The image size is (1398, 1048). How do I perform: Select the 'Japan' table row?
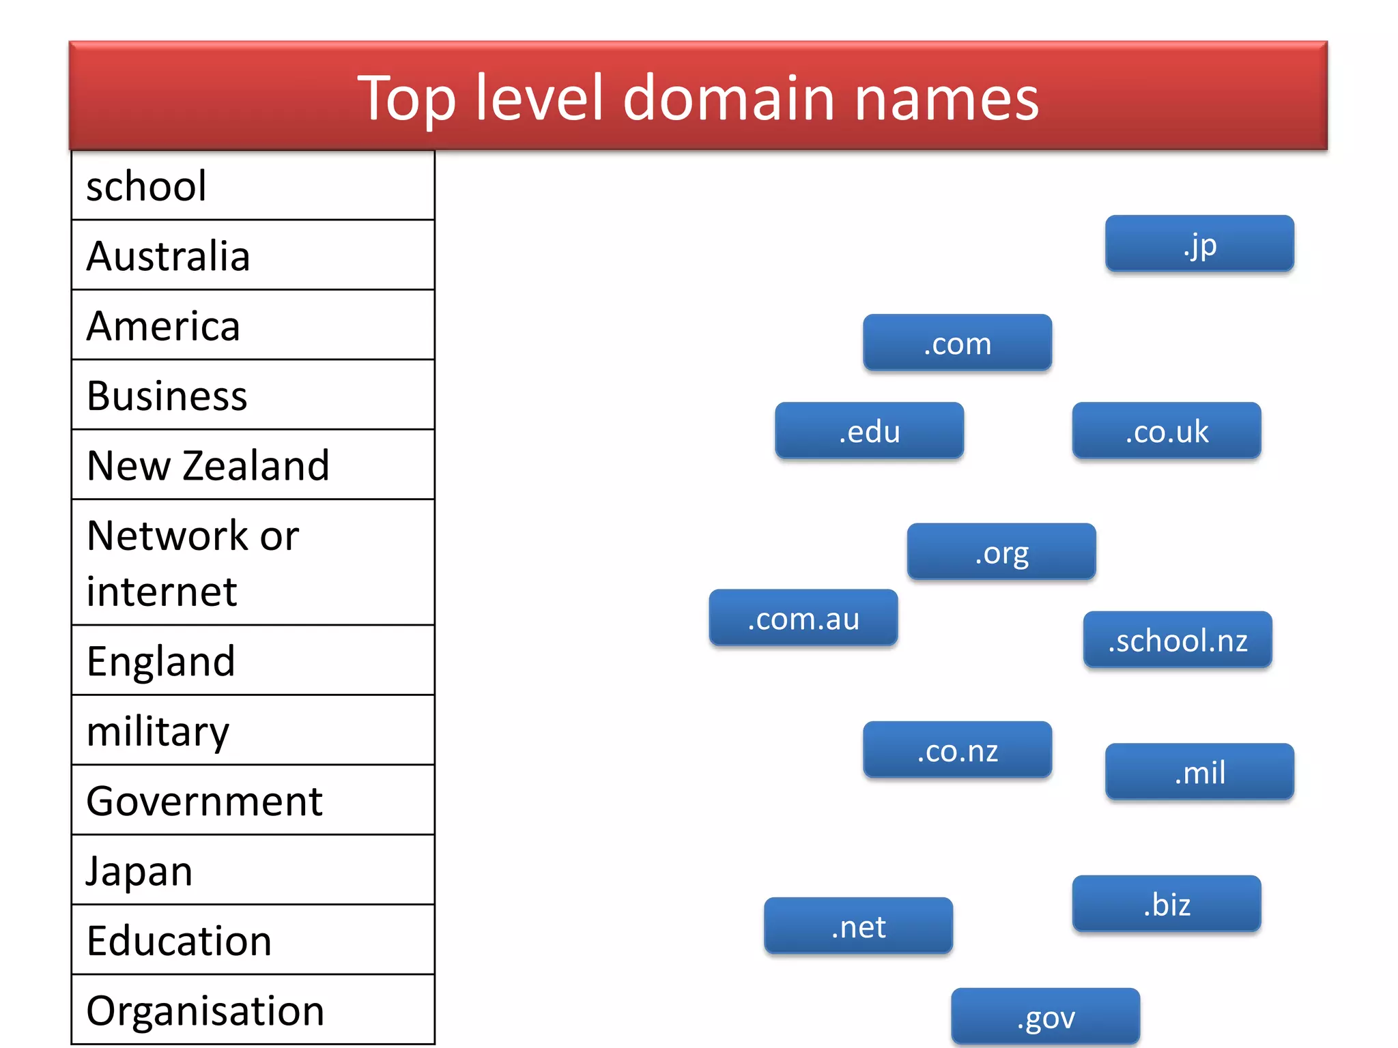[x=253, y=871]
